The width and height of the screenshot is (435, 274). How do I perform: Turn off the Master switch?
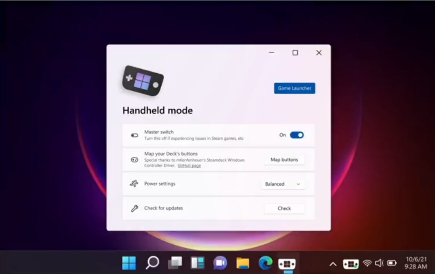coord(297,135)
